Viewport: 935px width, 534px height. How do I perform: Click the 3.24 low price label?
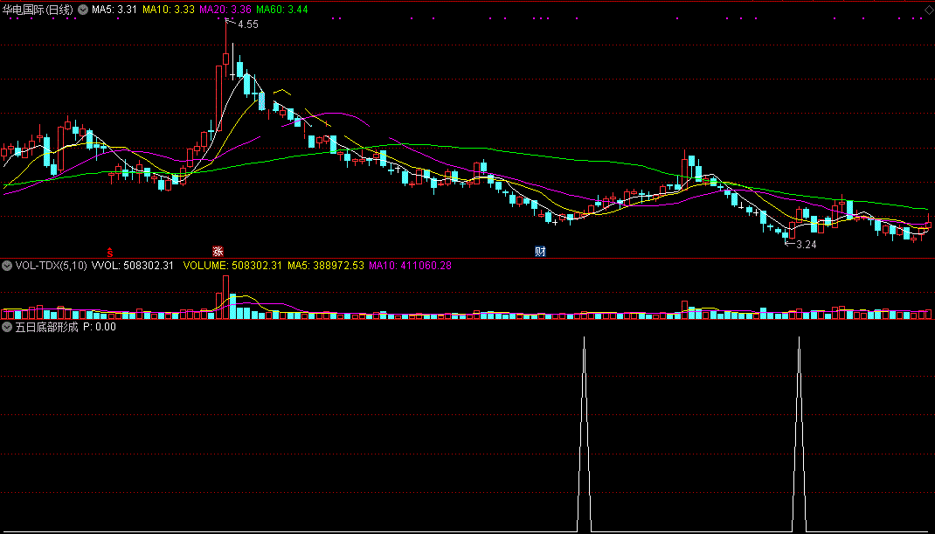[x=807, y=245]
